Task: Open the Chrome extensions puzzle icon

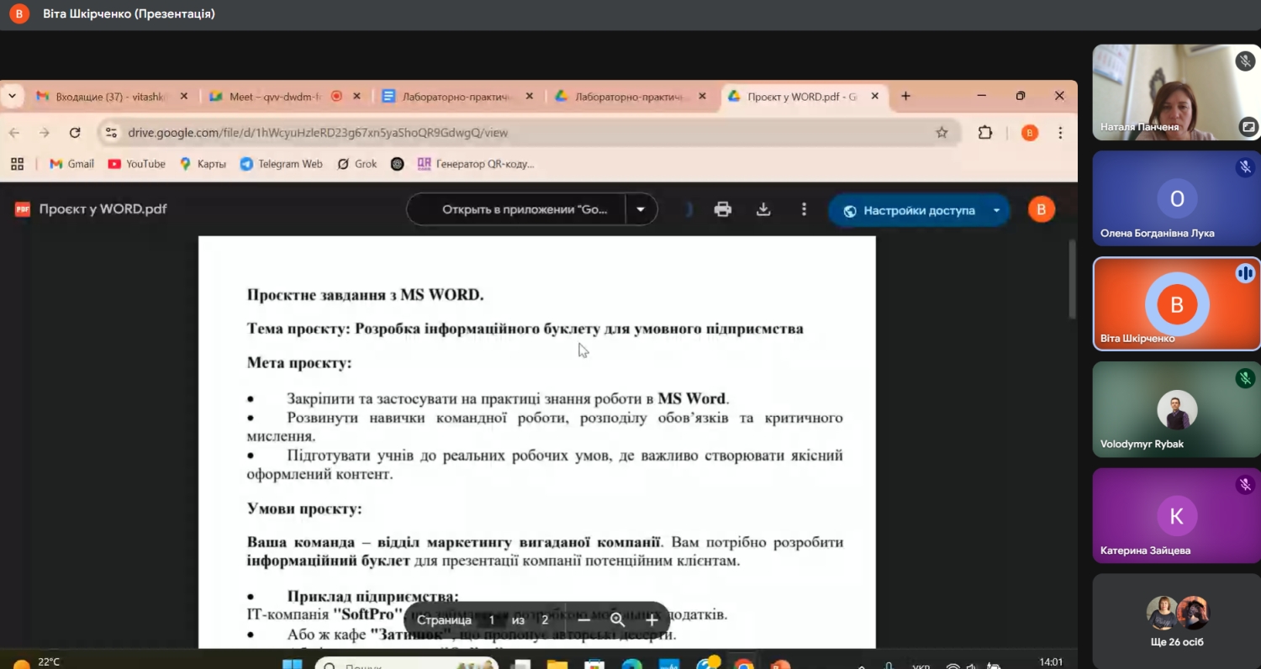Action: [985, 133]
